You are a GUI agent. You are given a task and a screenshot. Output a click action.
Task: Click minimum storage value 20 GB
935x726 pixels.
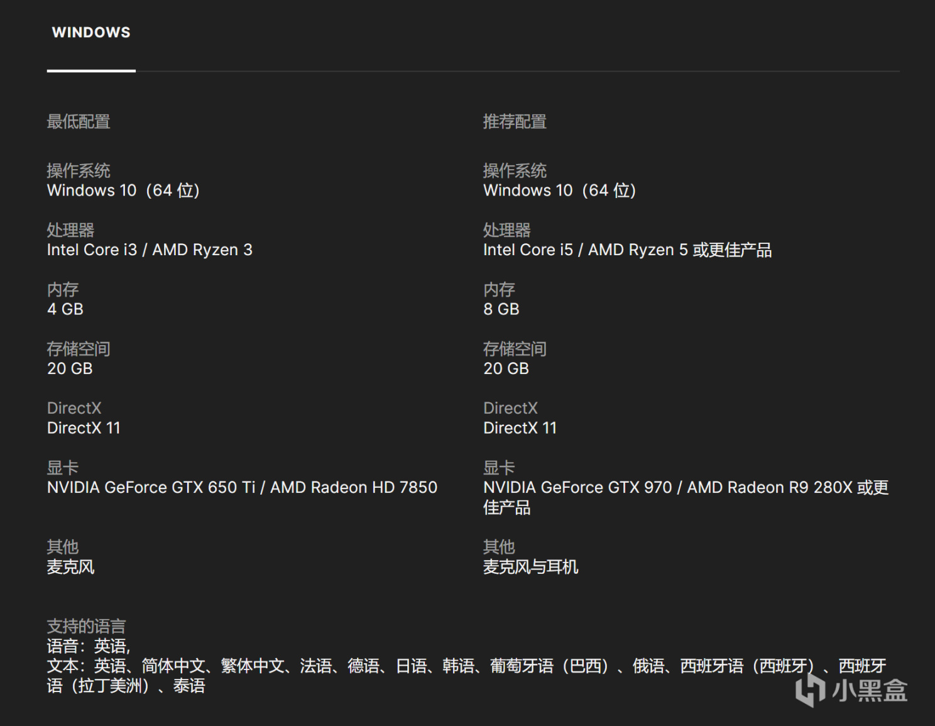[x=70, y=369]
